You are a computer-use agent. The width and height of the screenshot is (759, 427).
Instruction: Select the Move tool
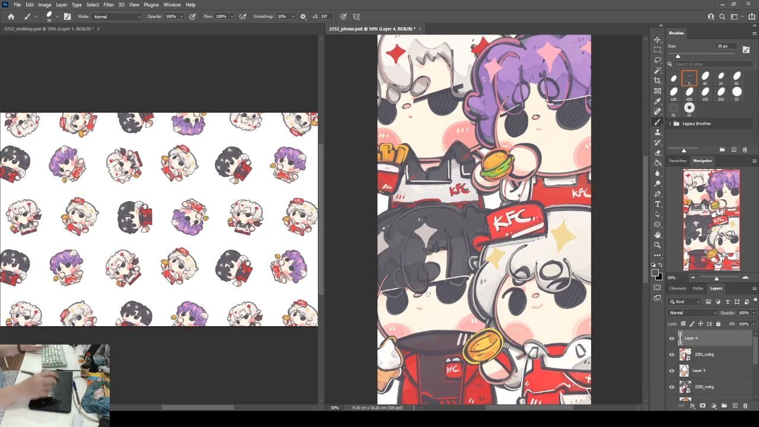657,40
